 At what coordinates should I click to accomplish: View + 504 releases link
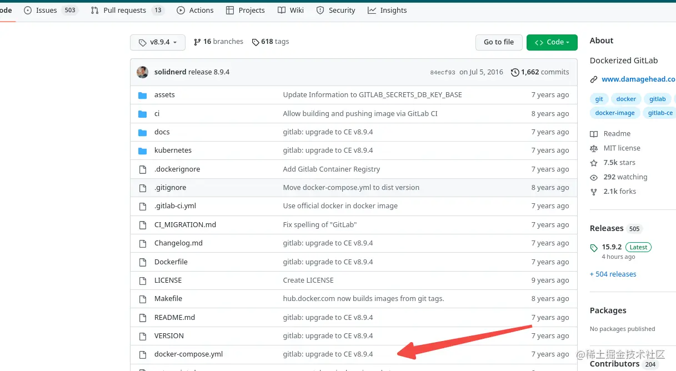point(613,274)
